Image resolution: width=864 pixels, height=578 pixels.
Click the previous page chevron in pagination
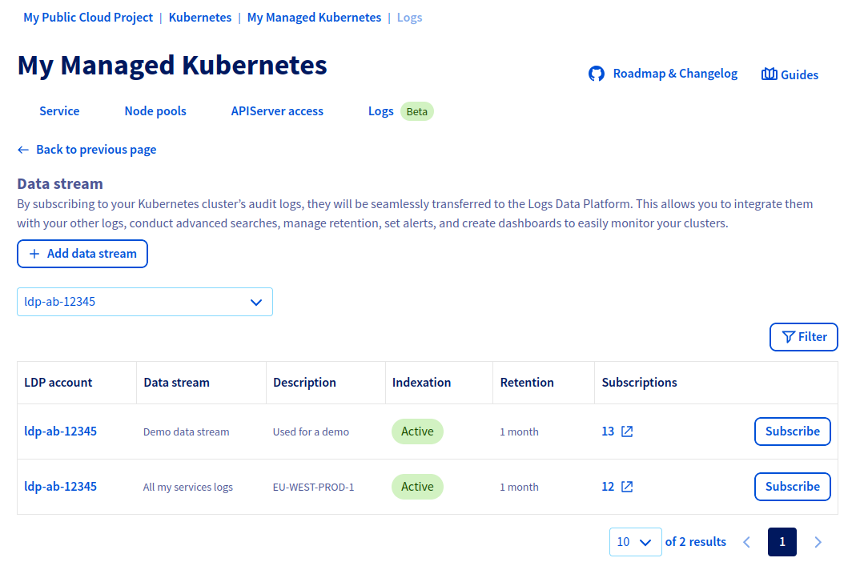[x=746, y=542]
